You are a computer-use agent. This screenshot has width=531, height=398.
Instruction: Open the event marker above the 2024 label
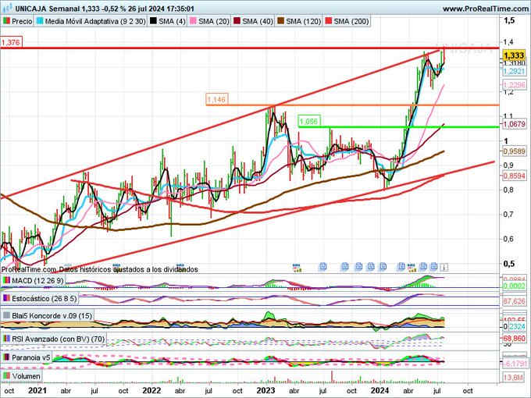(x=383, y=267)
